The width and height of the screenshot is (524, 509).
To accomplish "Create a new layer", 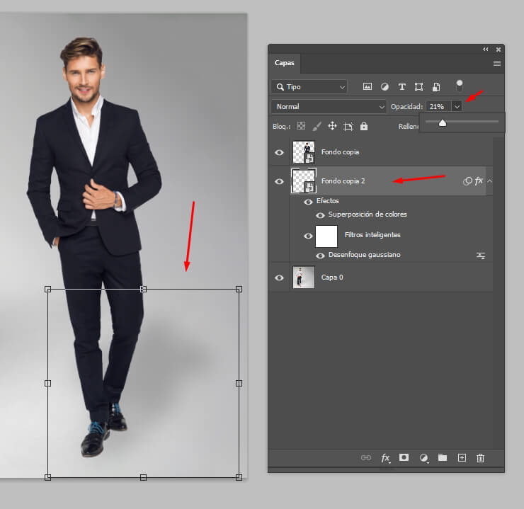I will (x=462, y=457).
